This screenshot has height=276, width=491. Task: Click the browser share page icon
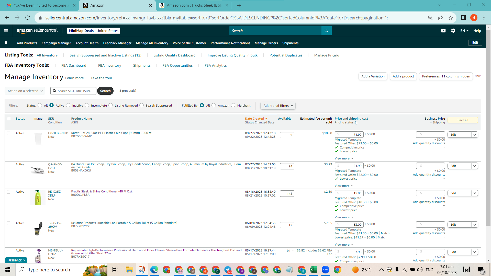440,18
